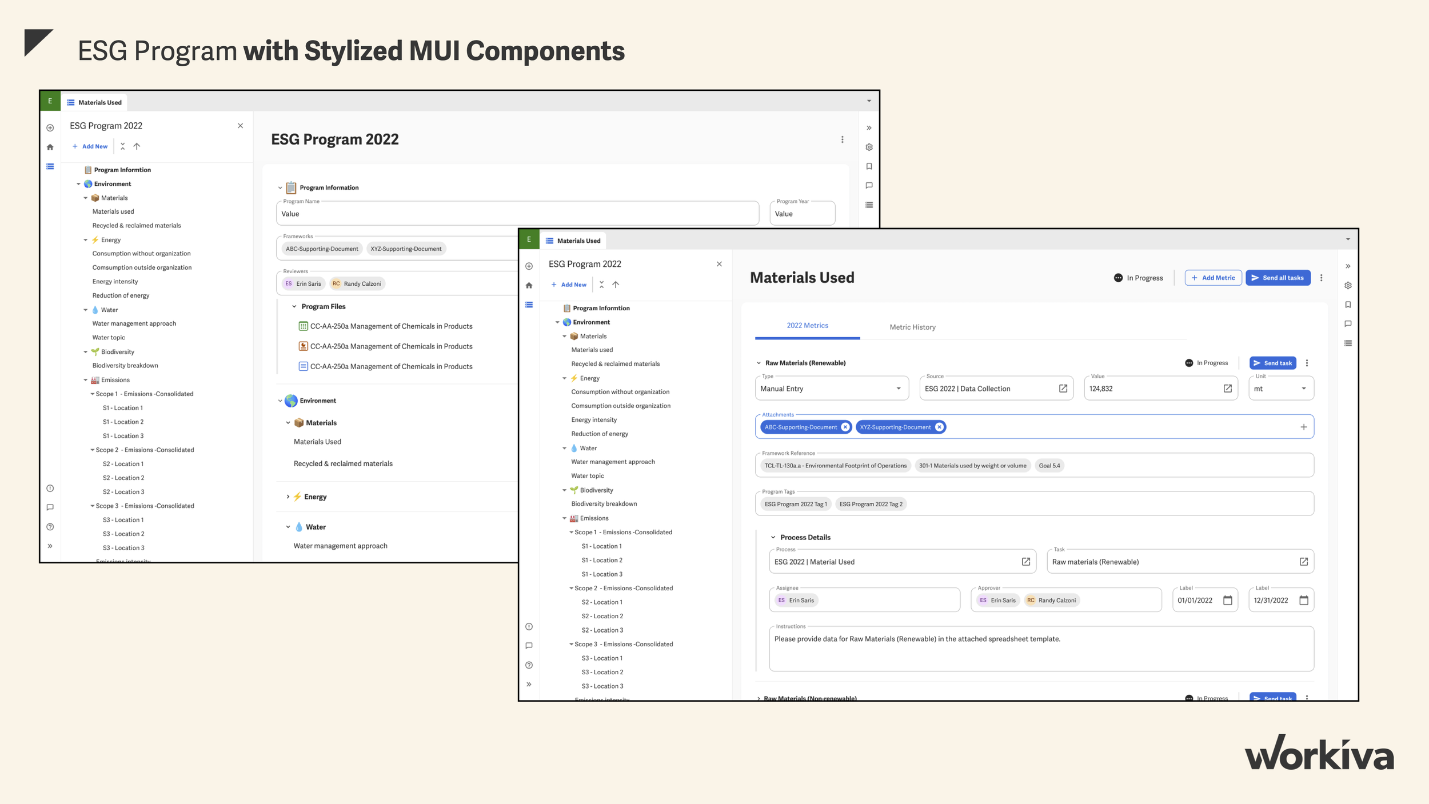This screenshot has height=804, width=1429.
Task: Click Goal 5.4 framework reference chip
Action: 1049,466
